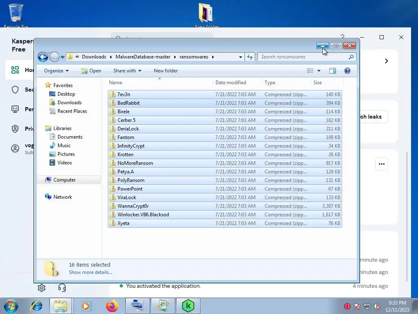Click the Birele zip file icon
Image resolution: width=418 pixels, height=314 pixels.
click(x=113, y=111)
